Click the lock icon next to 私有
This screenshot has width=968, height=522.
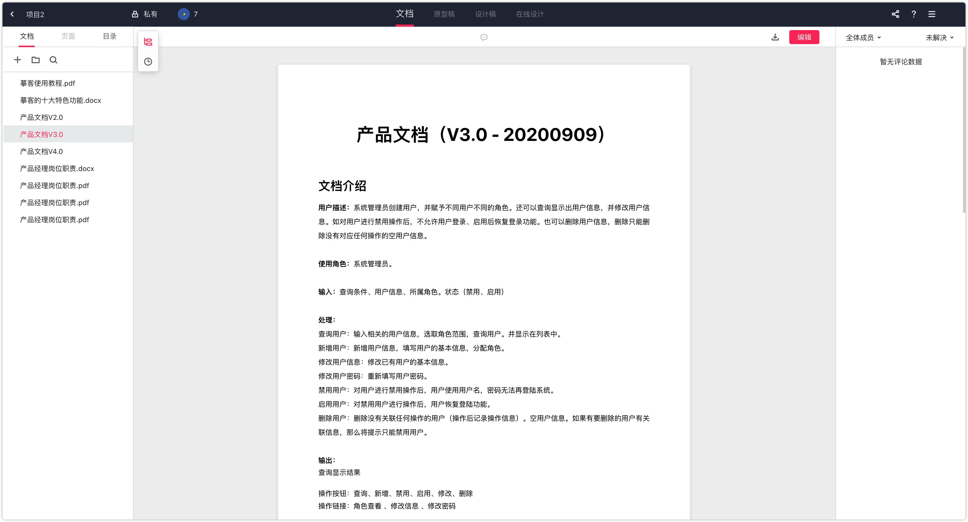click(x=135, y=14)
